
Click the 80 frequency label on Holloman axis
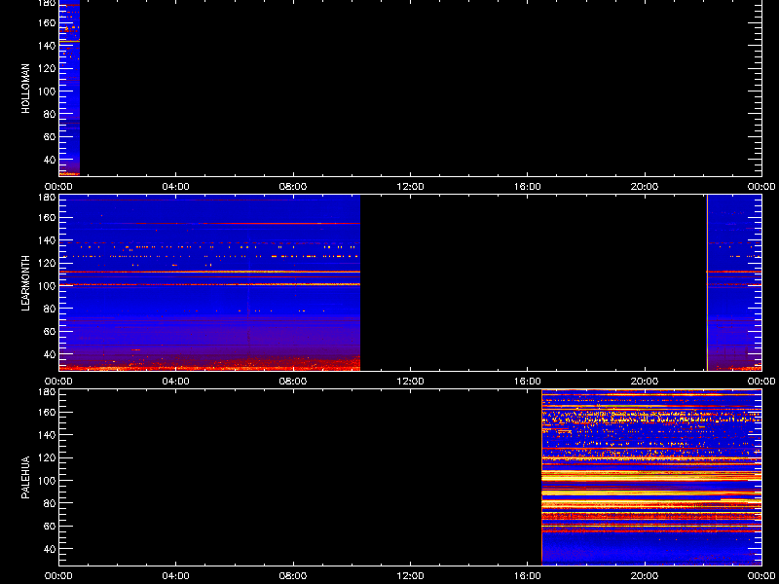pos(50,114)
